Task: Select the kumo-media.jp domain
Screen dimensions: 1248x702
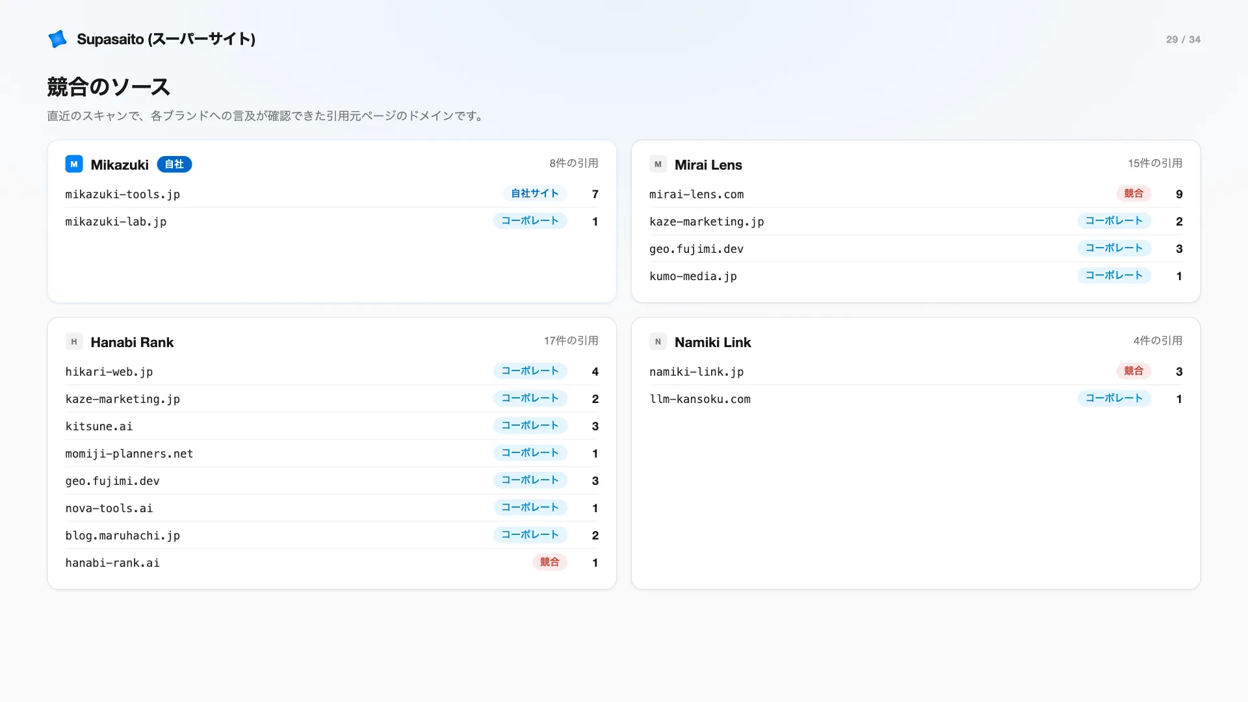Action: click(693, 276)
